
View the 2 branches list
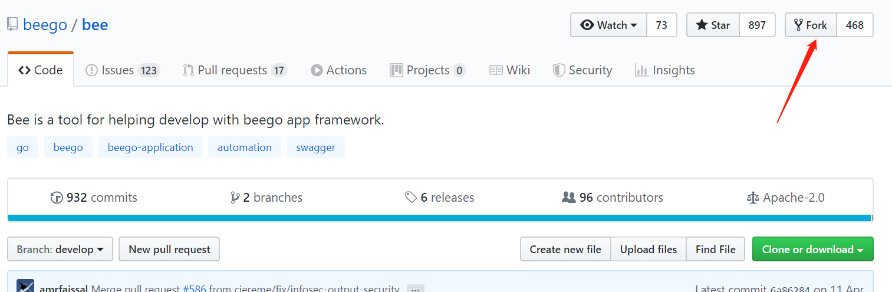pyautogui.click(x=266, y=198)
